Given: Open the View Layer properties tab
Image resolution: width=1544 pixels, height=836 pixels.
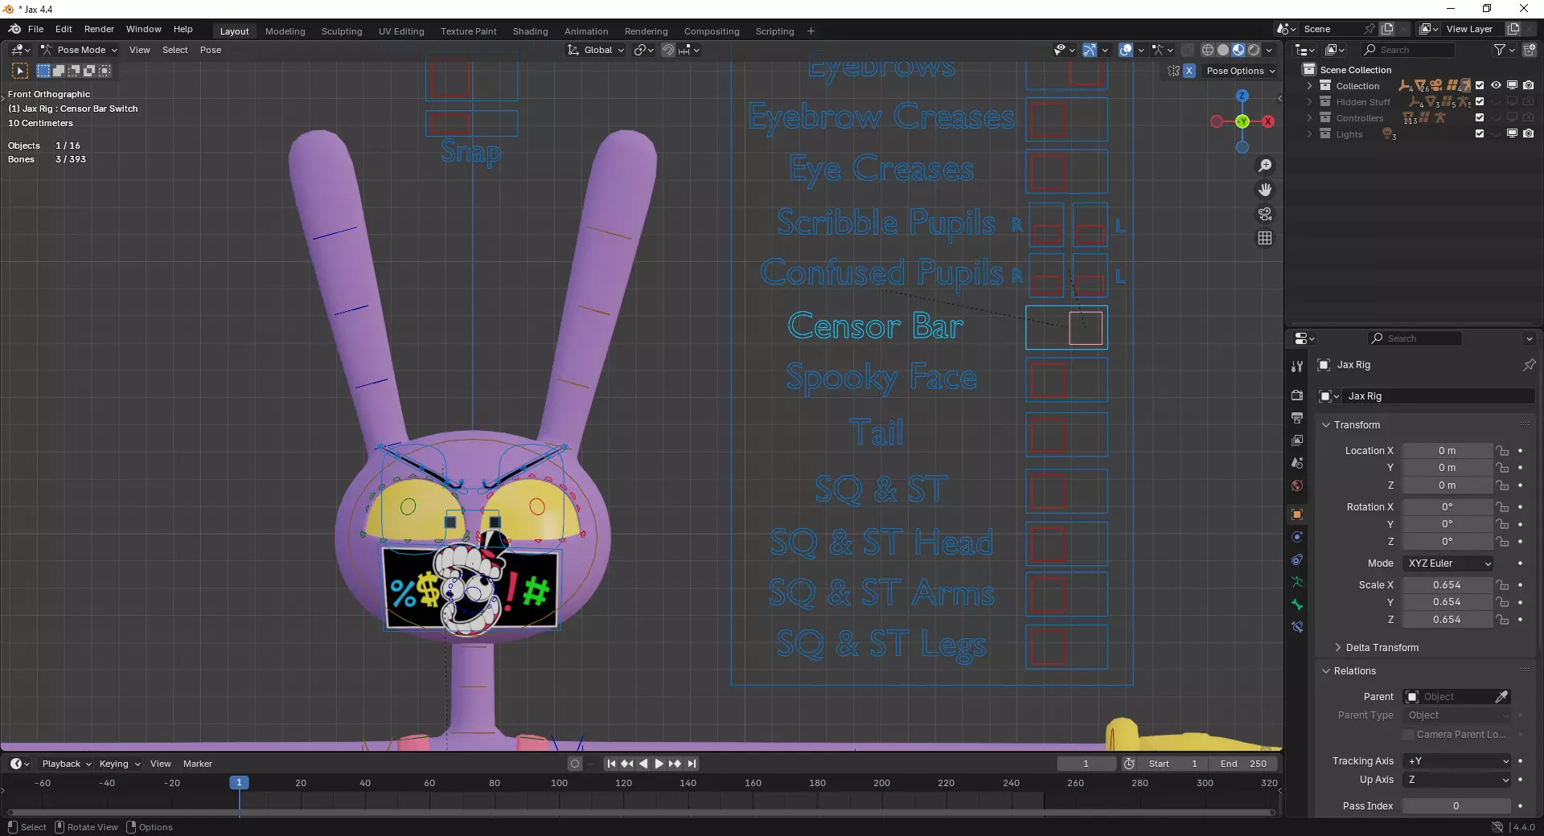Looking at the screenshot, I should coord(1296,441).
